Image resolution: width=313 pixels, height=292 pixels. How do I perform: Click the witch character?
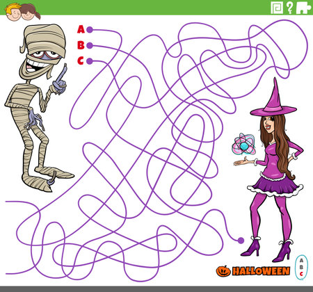coord(269,170)
